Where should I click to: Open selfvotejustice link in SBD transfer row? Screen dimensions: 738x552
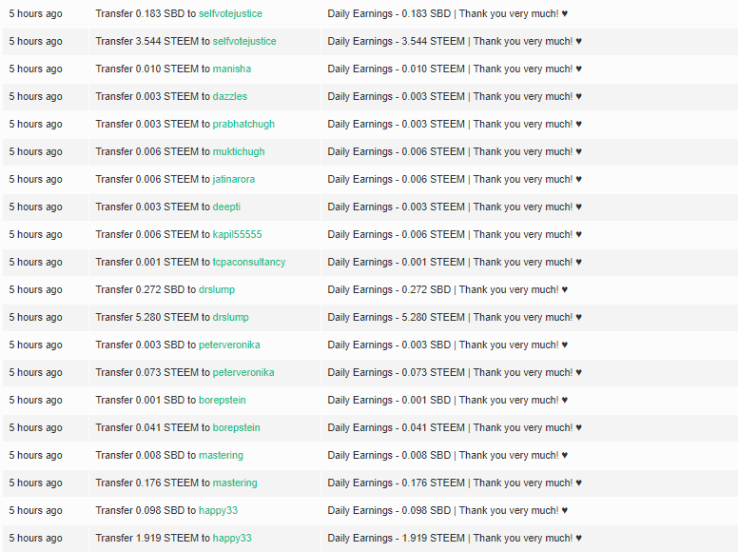pos(230,13)
